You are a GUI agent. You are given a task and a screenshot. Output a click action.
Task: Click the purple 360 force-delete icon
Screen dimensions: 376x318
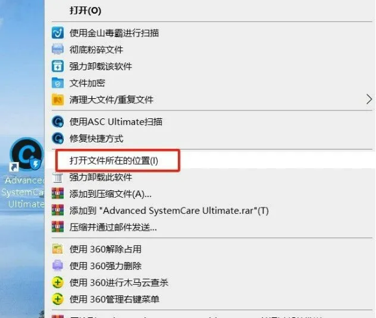click(58, 265)
